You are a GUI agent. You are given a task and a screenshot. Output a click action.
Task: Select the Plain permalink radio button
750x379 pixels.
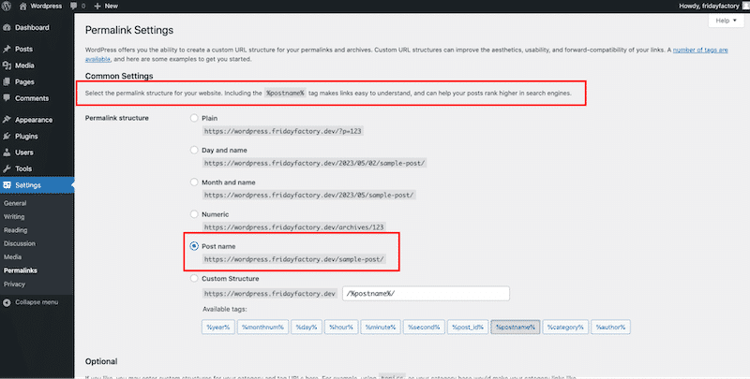(x=194, y=119)
